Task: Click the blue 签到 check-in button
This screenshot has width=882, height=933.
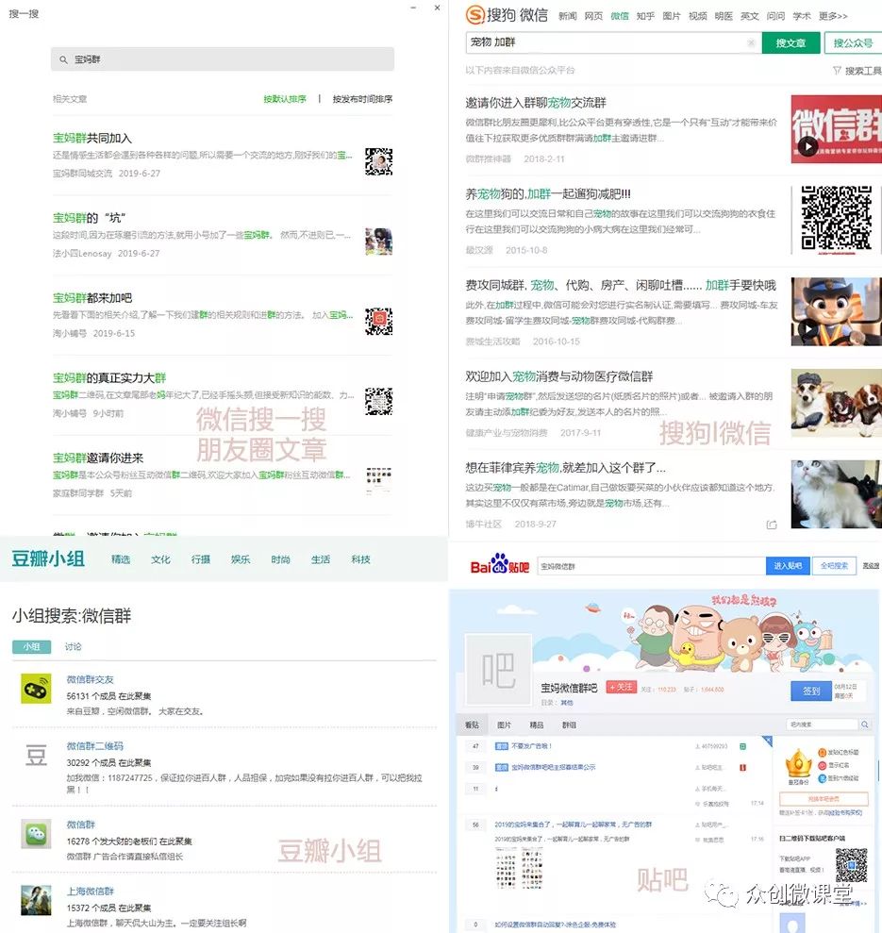Action: (811, 691)
